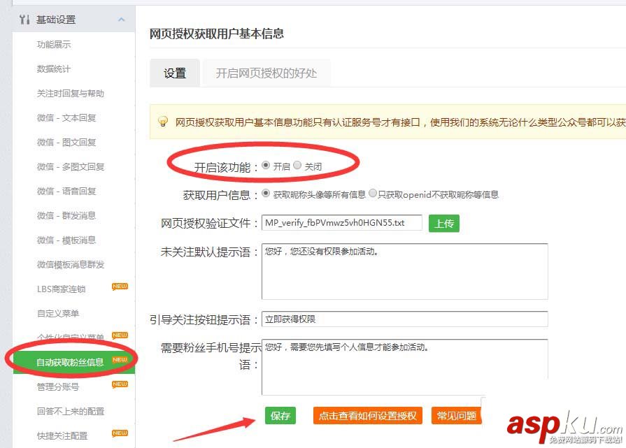Click the NEW badge next to 管理分账号

(x=120, y=384)
